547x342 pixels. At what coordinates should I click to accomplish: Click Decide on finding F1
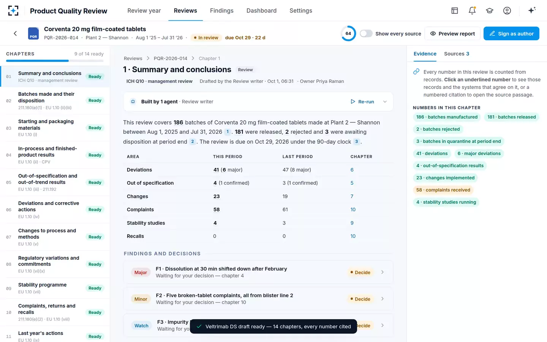360,272
